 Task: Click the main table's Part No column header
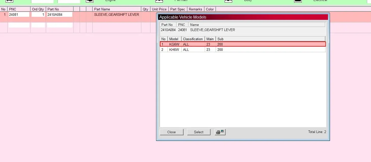tap(60, 9)
